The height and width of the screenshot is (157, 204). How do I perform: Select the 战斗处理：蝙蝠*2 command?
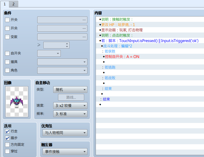[x=150, y=46]
